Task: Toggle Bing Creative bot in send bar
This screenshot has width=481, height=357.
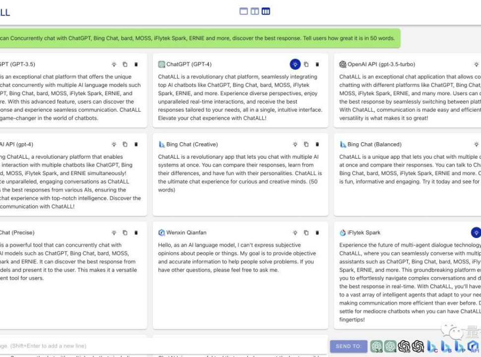Action: 432,346
